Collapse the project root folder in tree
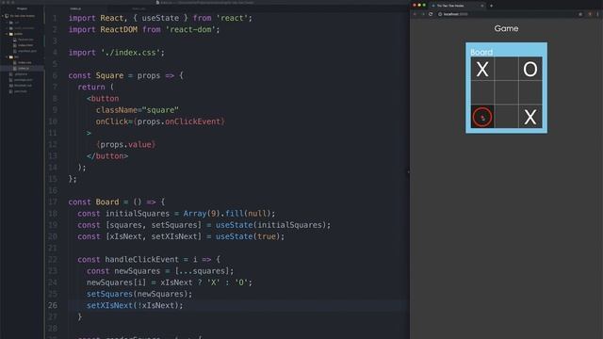603x339 pixels. (x=3, y=16)
